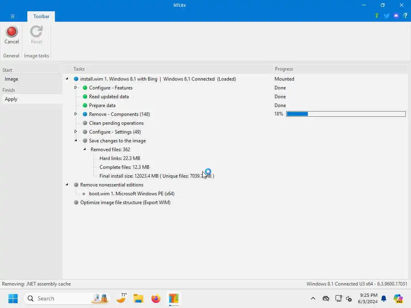Show hidden tray icons chevron
Image resolution: width=411 pixels, height=308 pixels.
click(313, 298)
